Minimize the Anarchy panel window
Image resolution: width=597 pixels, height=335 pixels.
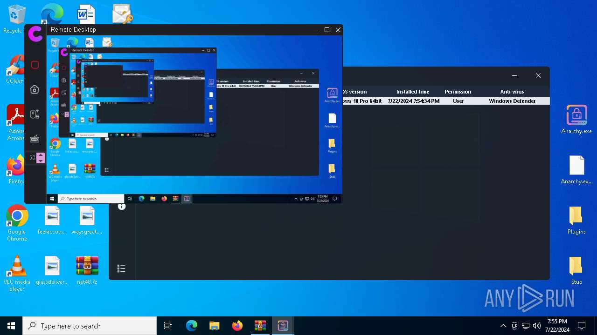[x=514, y=75]
